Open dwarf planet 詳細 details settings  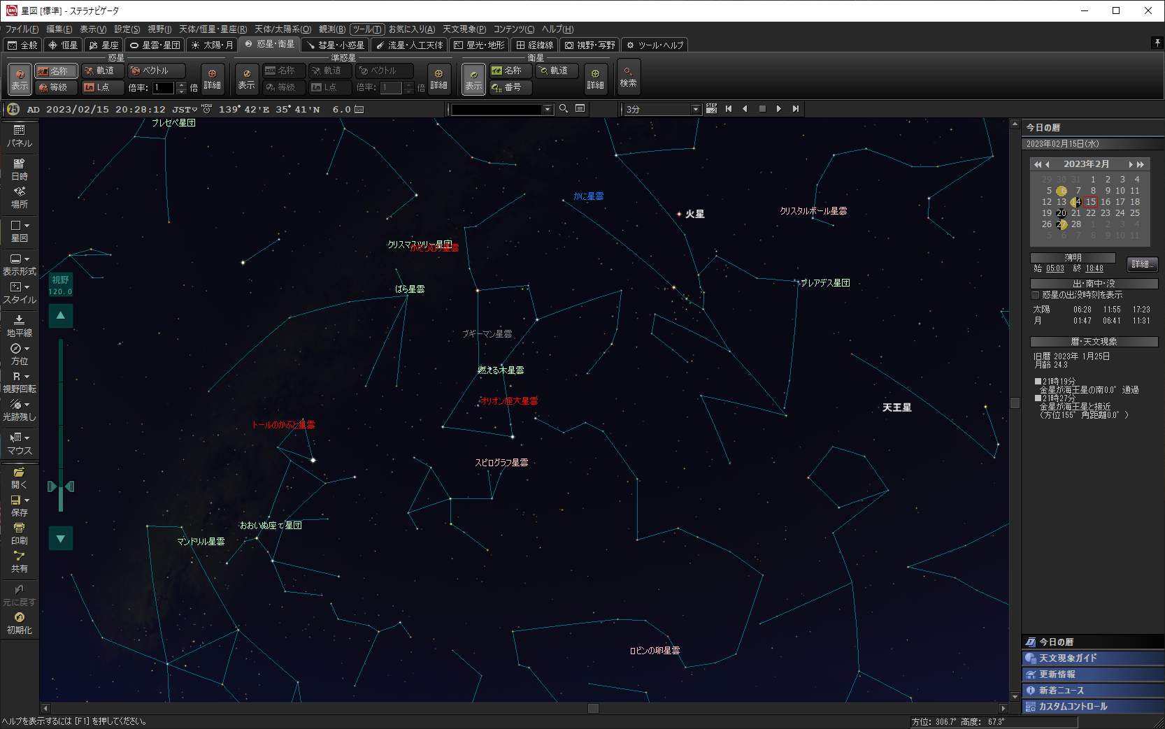tap(439, 78)
